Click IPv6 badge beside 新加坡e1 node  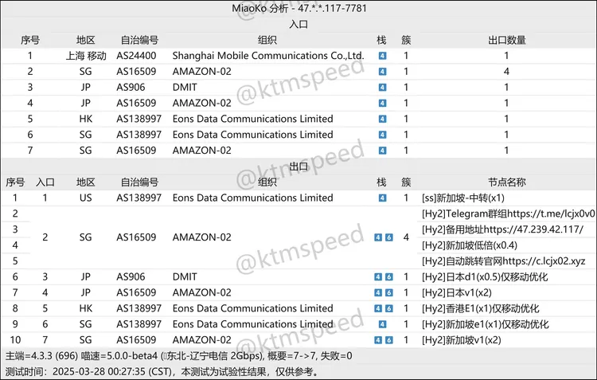388,324
